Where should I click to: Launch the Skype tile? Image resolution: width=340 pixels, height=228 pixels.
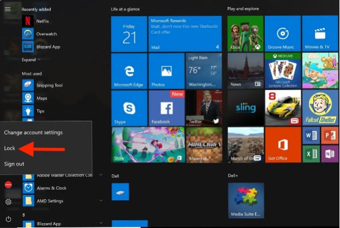(129, 108)
